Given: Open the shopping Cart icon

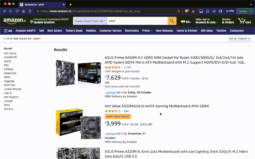Looking at the screenshot, I should click(x=244, y=21).
